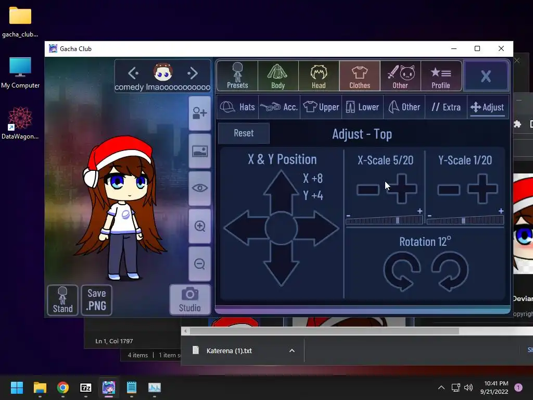Open the DataWagon desktop shortcut
The height and width of the screenshot is (400, 533).
tap(20, 123)
